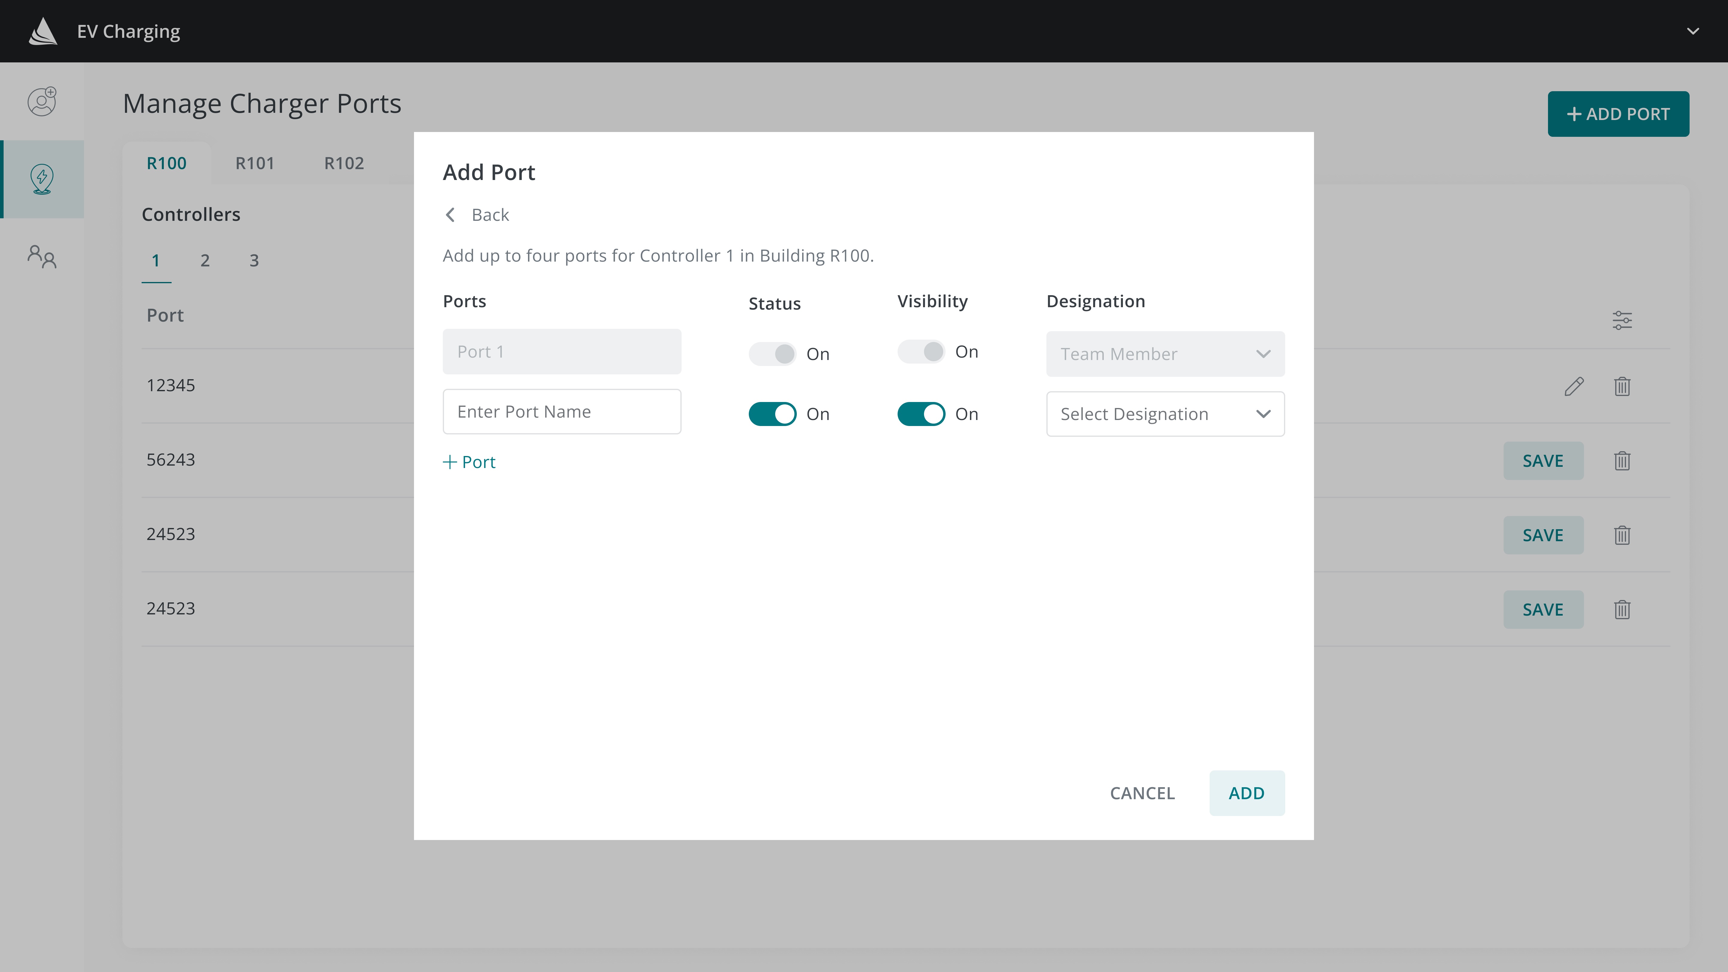
Task: Click the filter settings sliders icon
Action: coord(1622,320)
